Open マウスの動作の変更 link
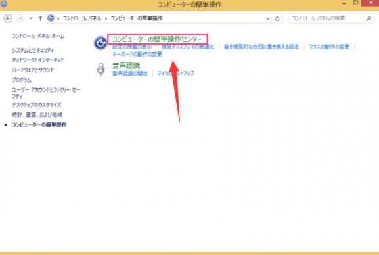Image resolution: width=379 pixels, height=255 pixels. tap(329, 47)
